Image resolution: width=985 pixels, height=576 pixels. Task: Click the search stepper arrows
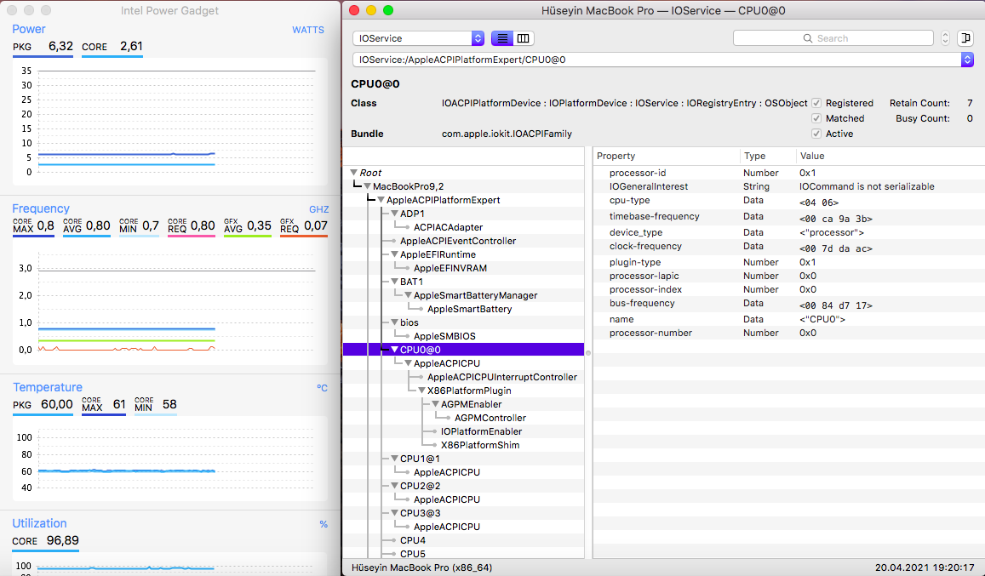(x=945, y=38)
